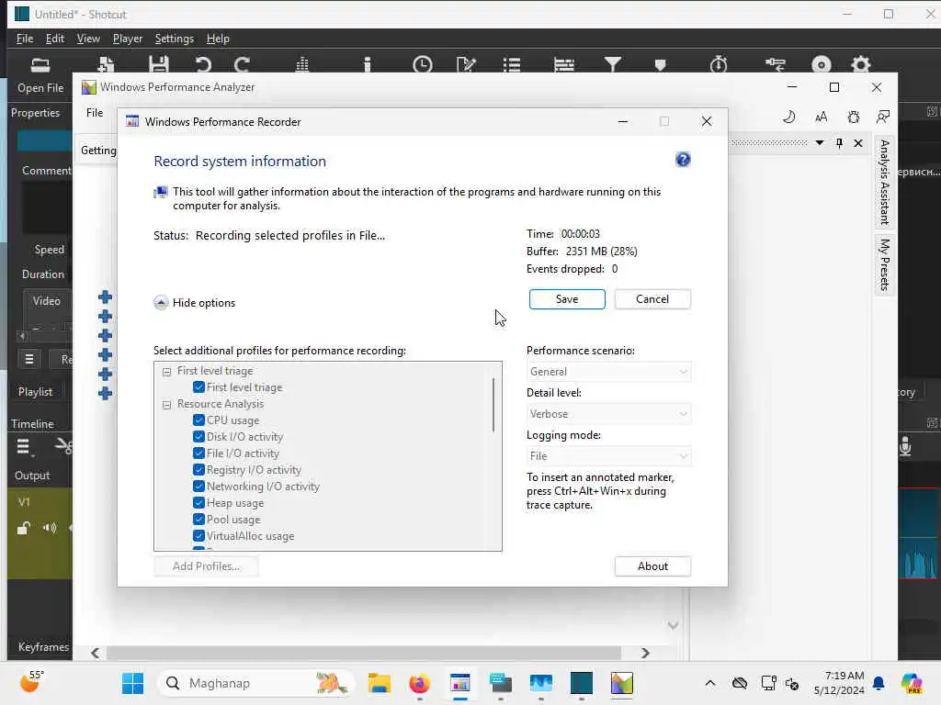Open the Filters funnel icon in Shotcut
Screen dimensions: 941x705
(x=612, y=64)
